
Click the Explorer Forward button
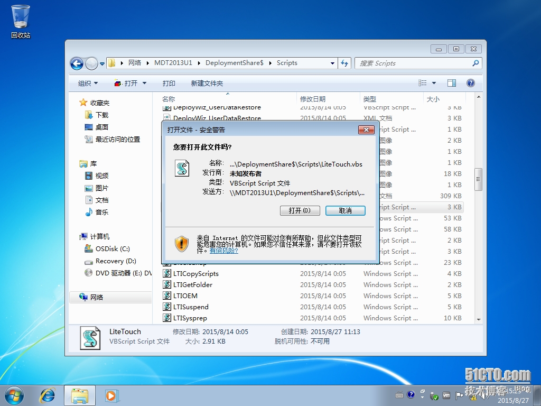coord(91,63)
